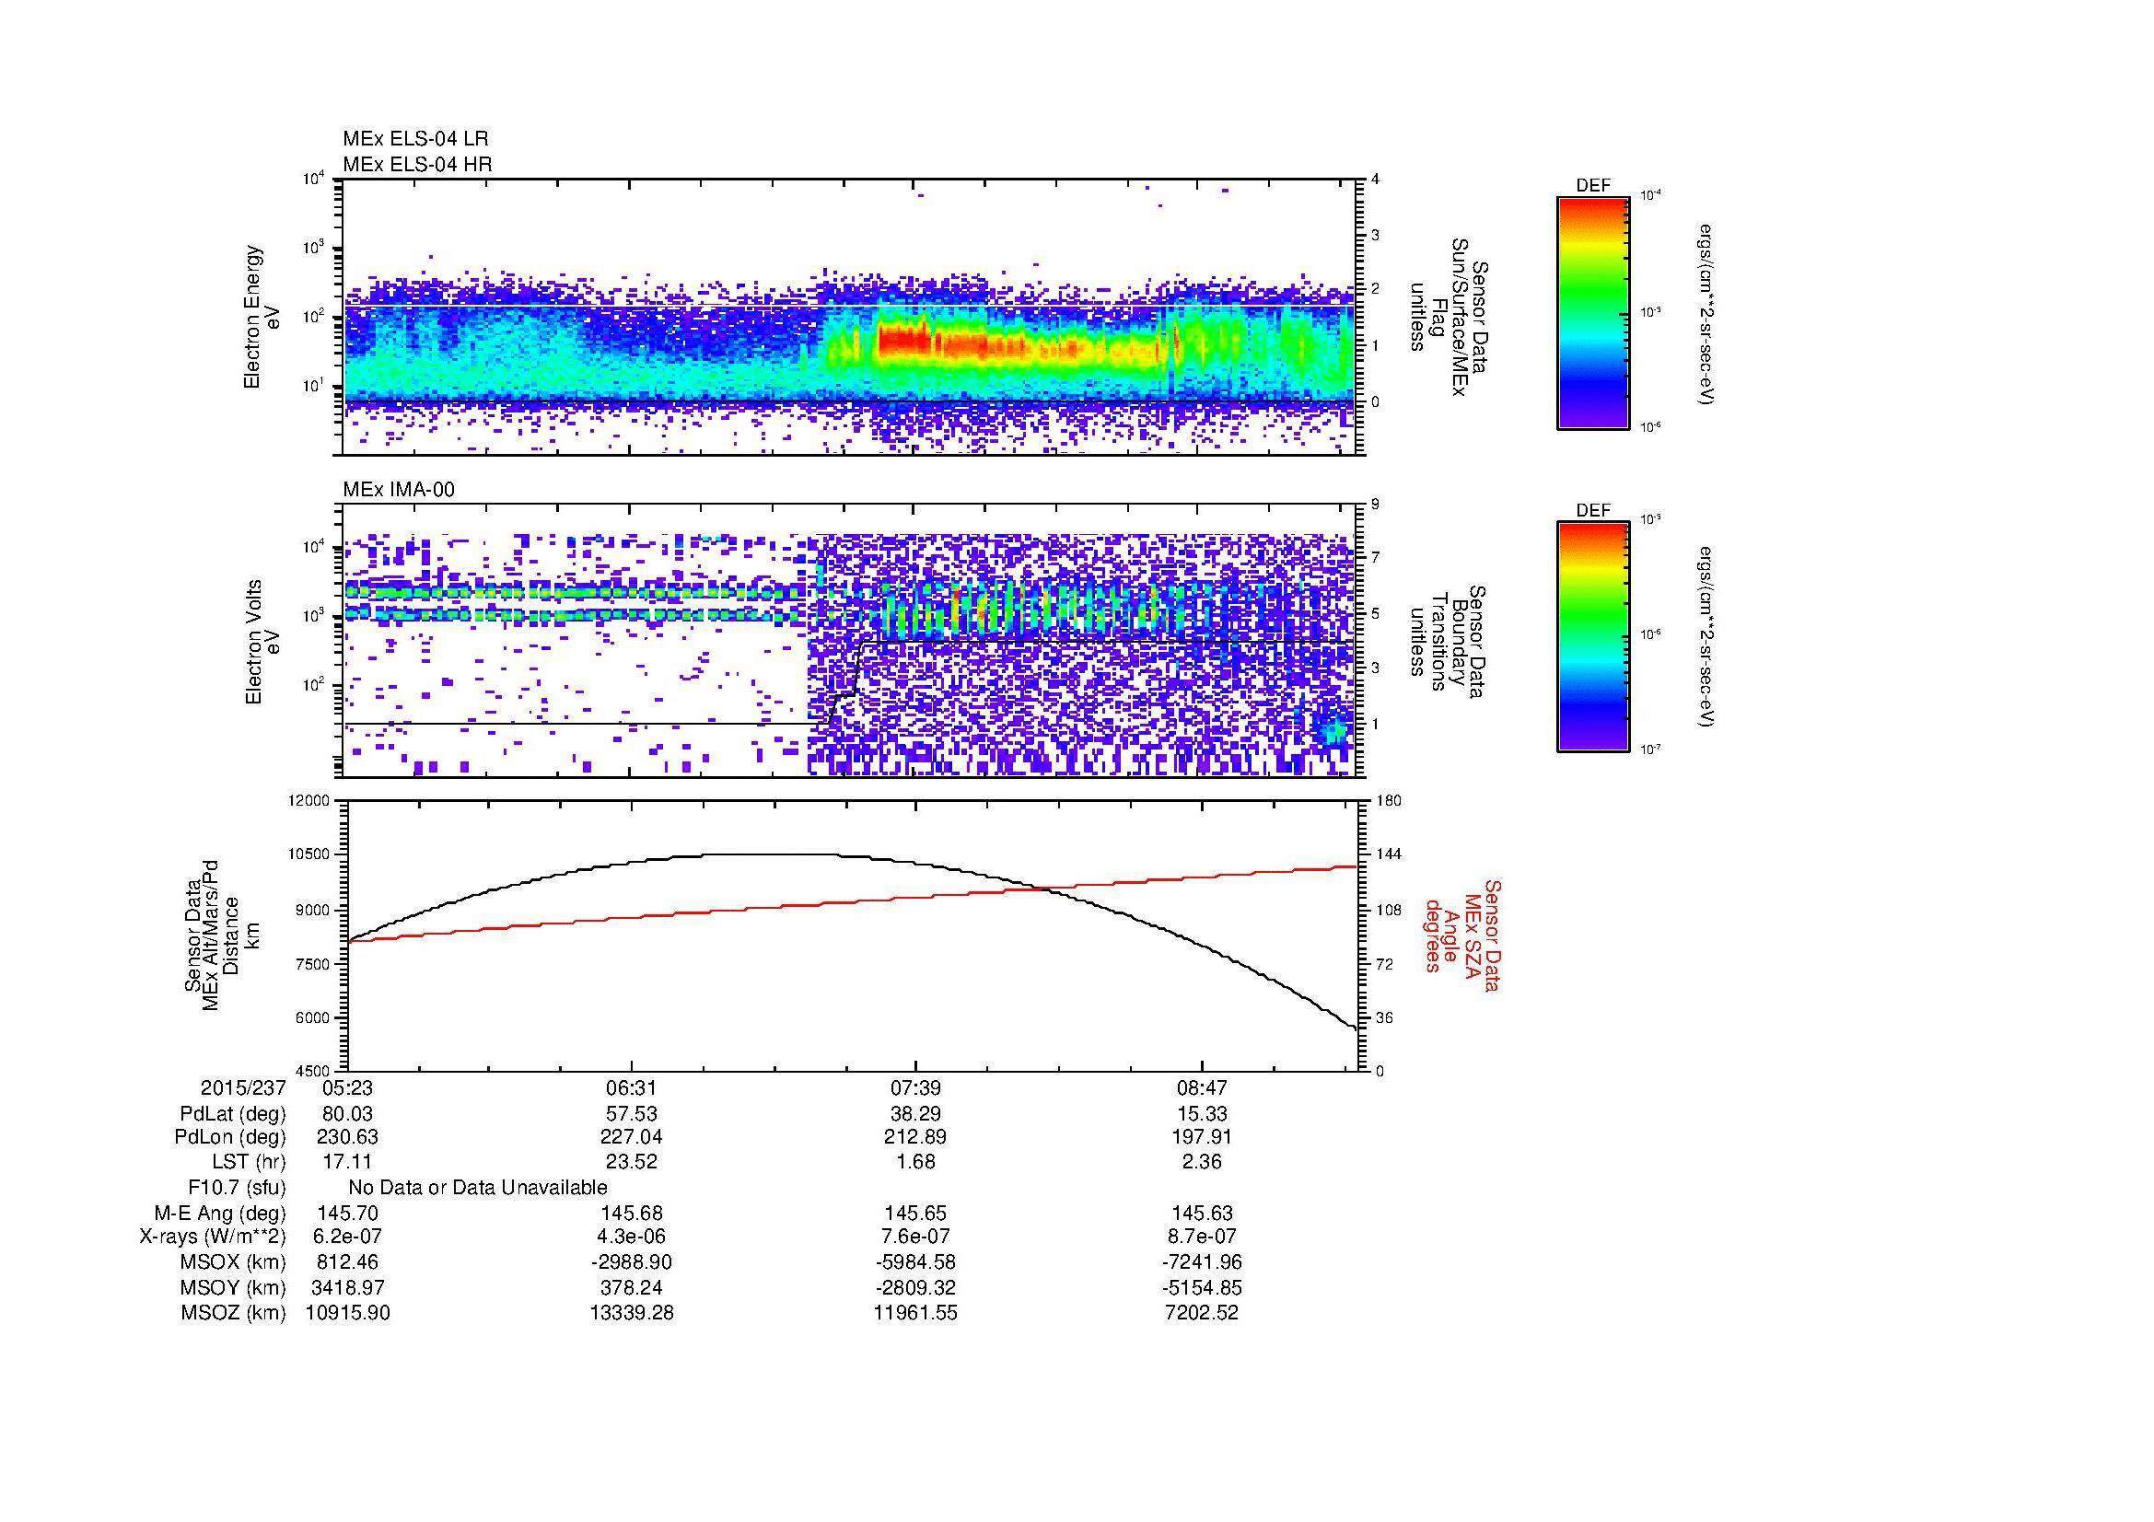Click the MSOZ value '13339.28'

[x=632, y=1313]
